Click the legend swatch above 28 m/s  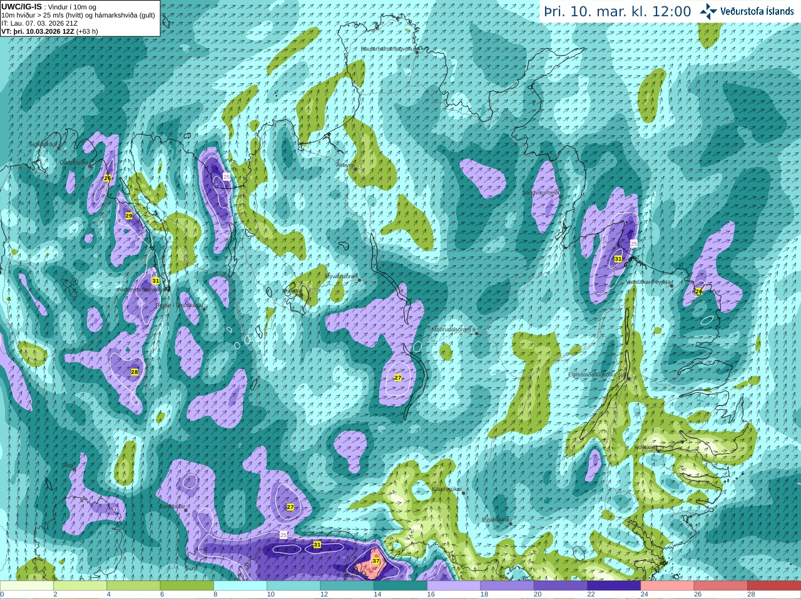point(774,586)
